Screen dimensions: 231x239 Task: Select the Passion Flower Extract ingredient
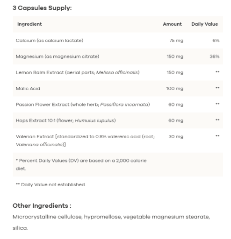point(83,105)
